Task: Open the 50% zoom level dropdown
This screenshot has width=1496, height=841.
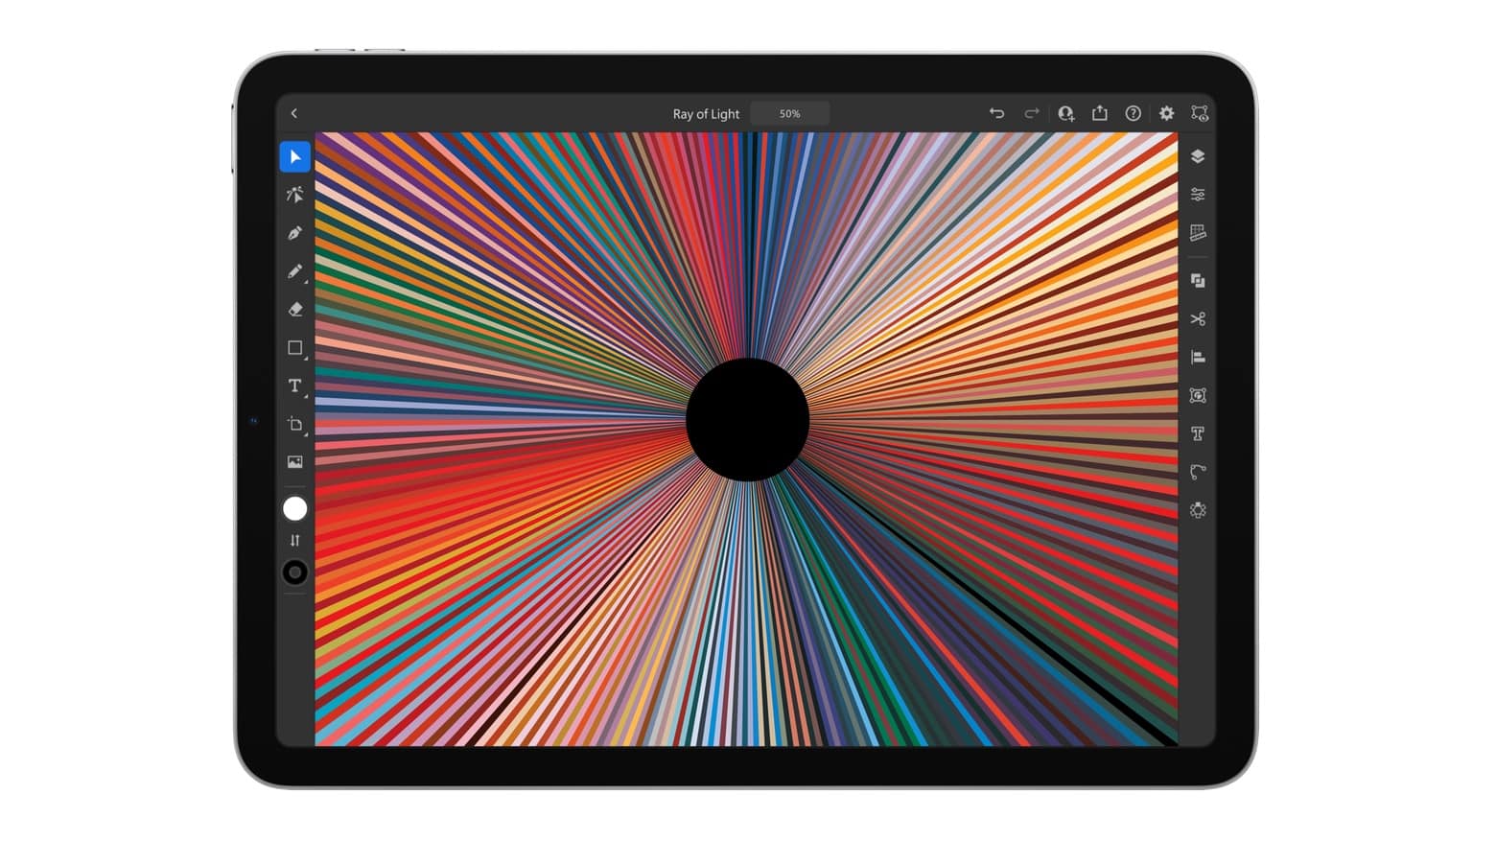Action: (x=789, y=113)
